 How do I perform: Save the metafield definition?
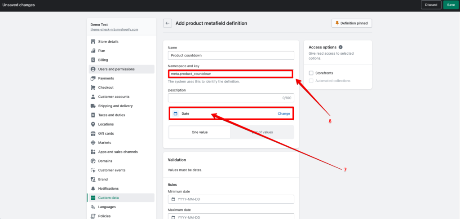pyautogui.click(x=451, y=4)
